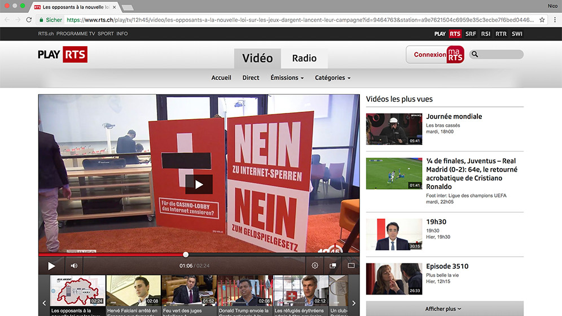
Task: Click the browser forward arrow
Action: 18,20
